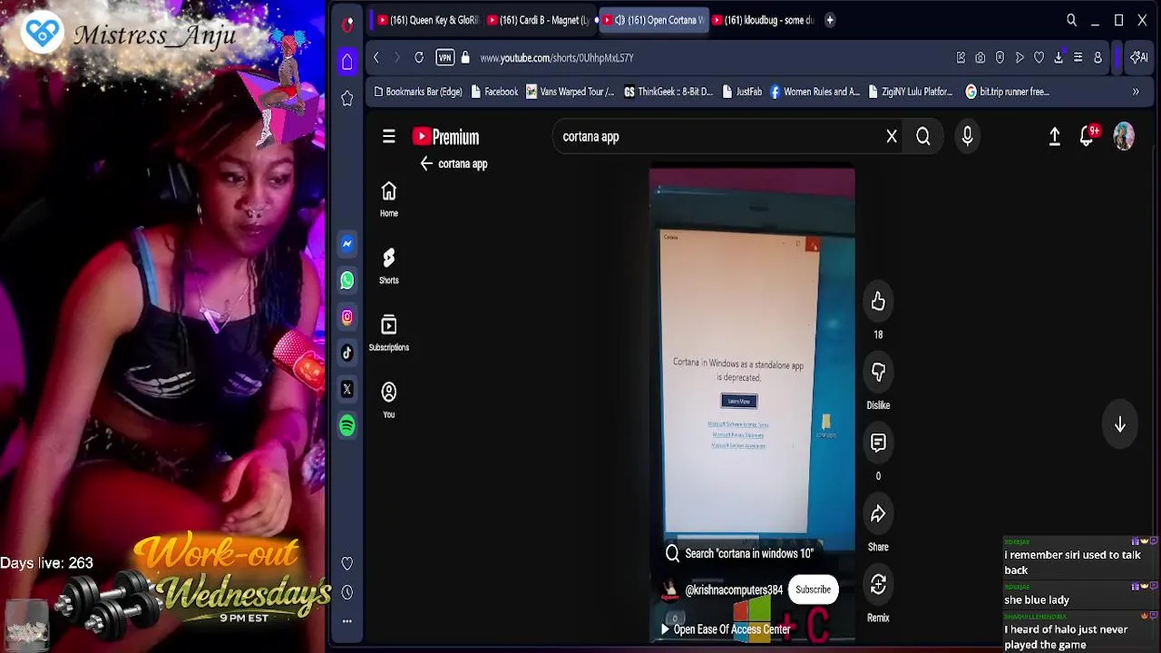Image resolution: width=1161 pixels, height=653 pixels.
Task: Go back in browser history
Action: click(376, 58)
